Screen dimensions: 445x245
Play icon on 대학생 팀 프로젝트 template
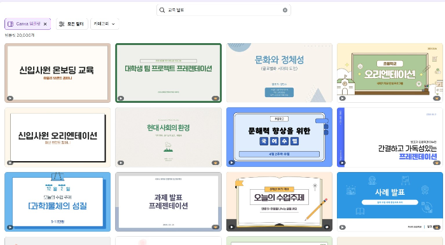[121, 98]
